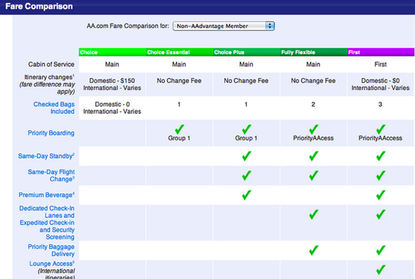This screenshot has height=279, width=415.
Task: Click the Cabin of Service row label
Action: pyautogui.click(x=51, y=64)
